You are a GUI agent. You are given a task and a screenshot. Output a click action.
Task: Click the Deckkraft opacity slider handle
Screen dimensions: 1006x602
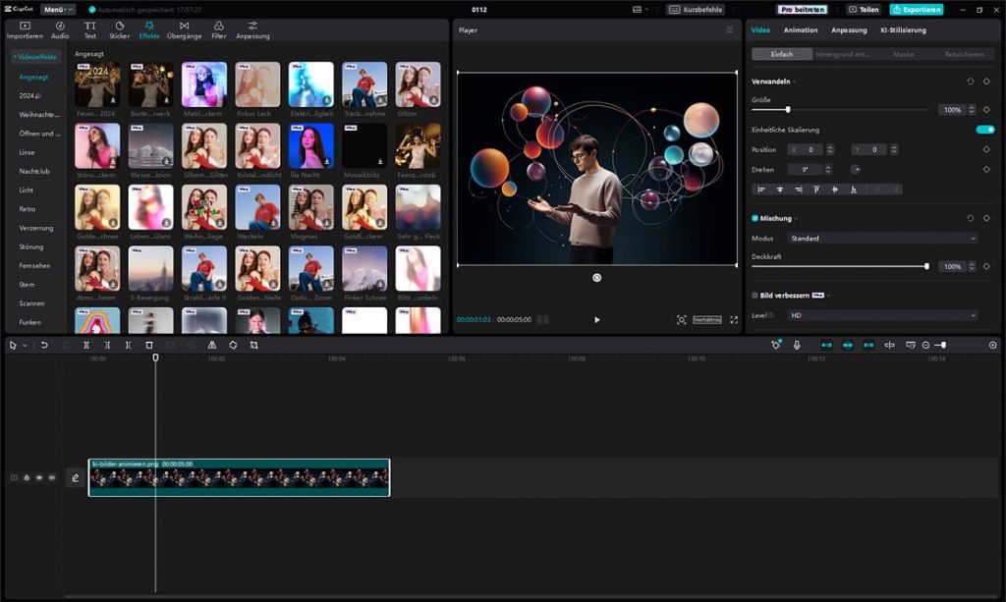926,266
